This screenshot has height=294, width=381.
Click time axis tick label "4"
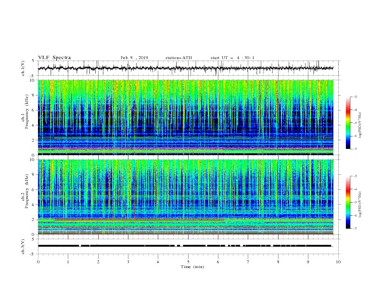pos(158,262)
